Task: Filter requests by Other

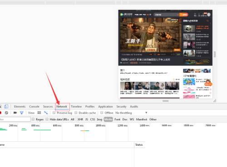Action: point(153,119)
